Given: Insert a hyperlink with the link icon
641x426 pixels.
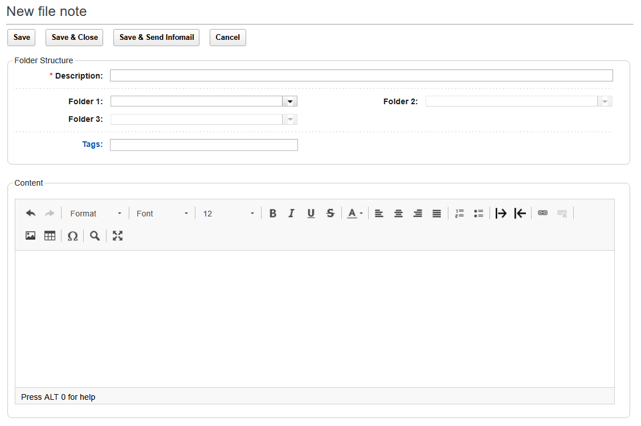Looking at the screenshot, I should coord(542,213).
